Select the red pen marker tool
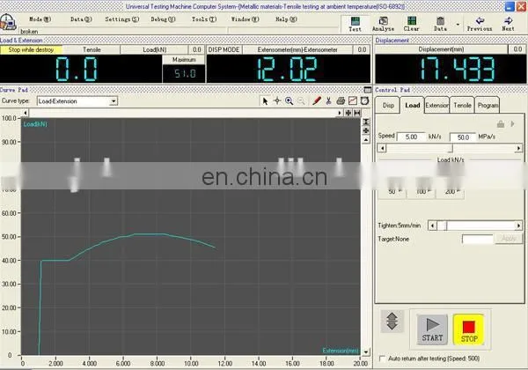This screenshot has width=528, height=370. 317,100
